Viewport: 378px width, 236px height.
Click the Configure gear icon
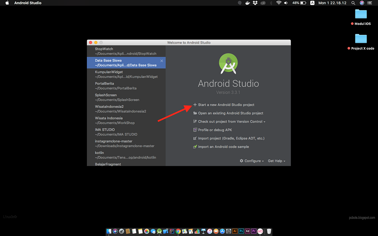click(x=242, y=161)
